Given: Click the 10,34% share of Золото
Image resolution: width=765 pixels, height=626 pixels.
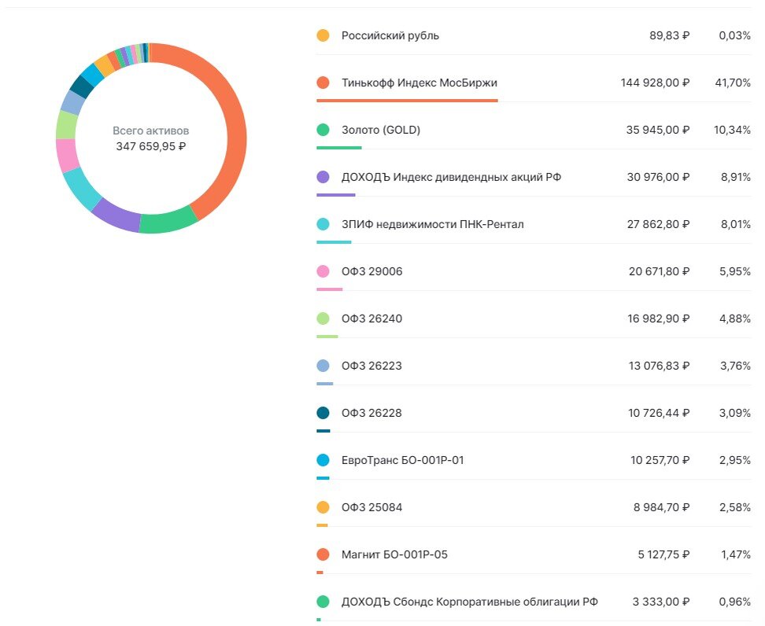Looking at the screenshot, I should tap(732, 130).
